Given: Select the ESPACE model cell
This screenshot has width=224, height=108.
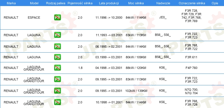Looking at the screenshot, I should [34, 18].
